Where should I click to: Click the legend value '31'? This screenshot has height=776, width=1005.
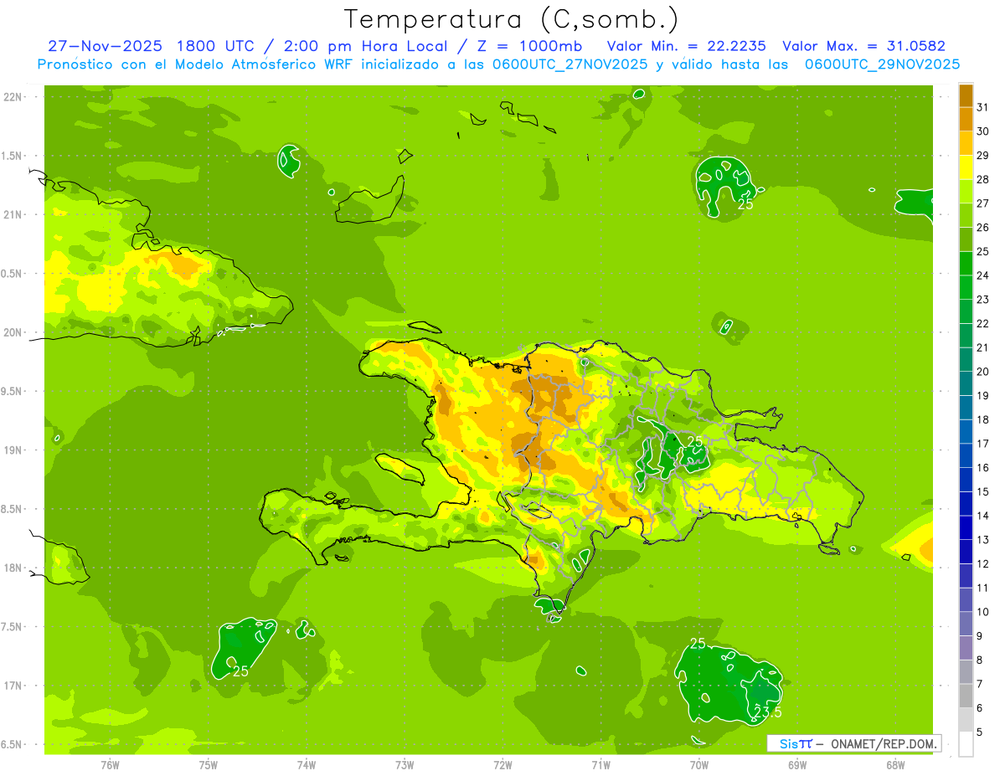pos(982,108)
